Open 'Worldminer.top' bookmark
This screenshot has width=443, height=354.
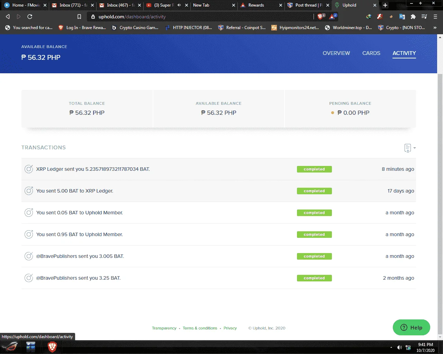[349, 28]
